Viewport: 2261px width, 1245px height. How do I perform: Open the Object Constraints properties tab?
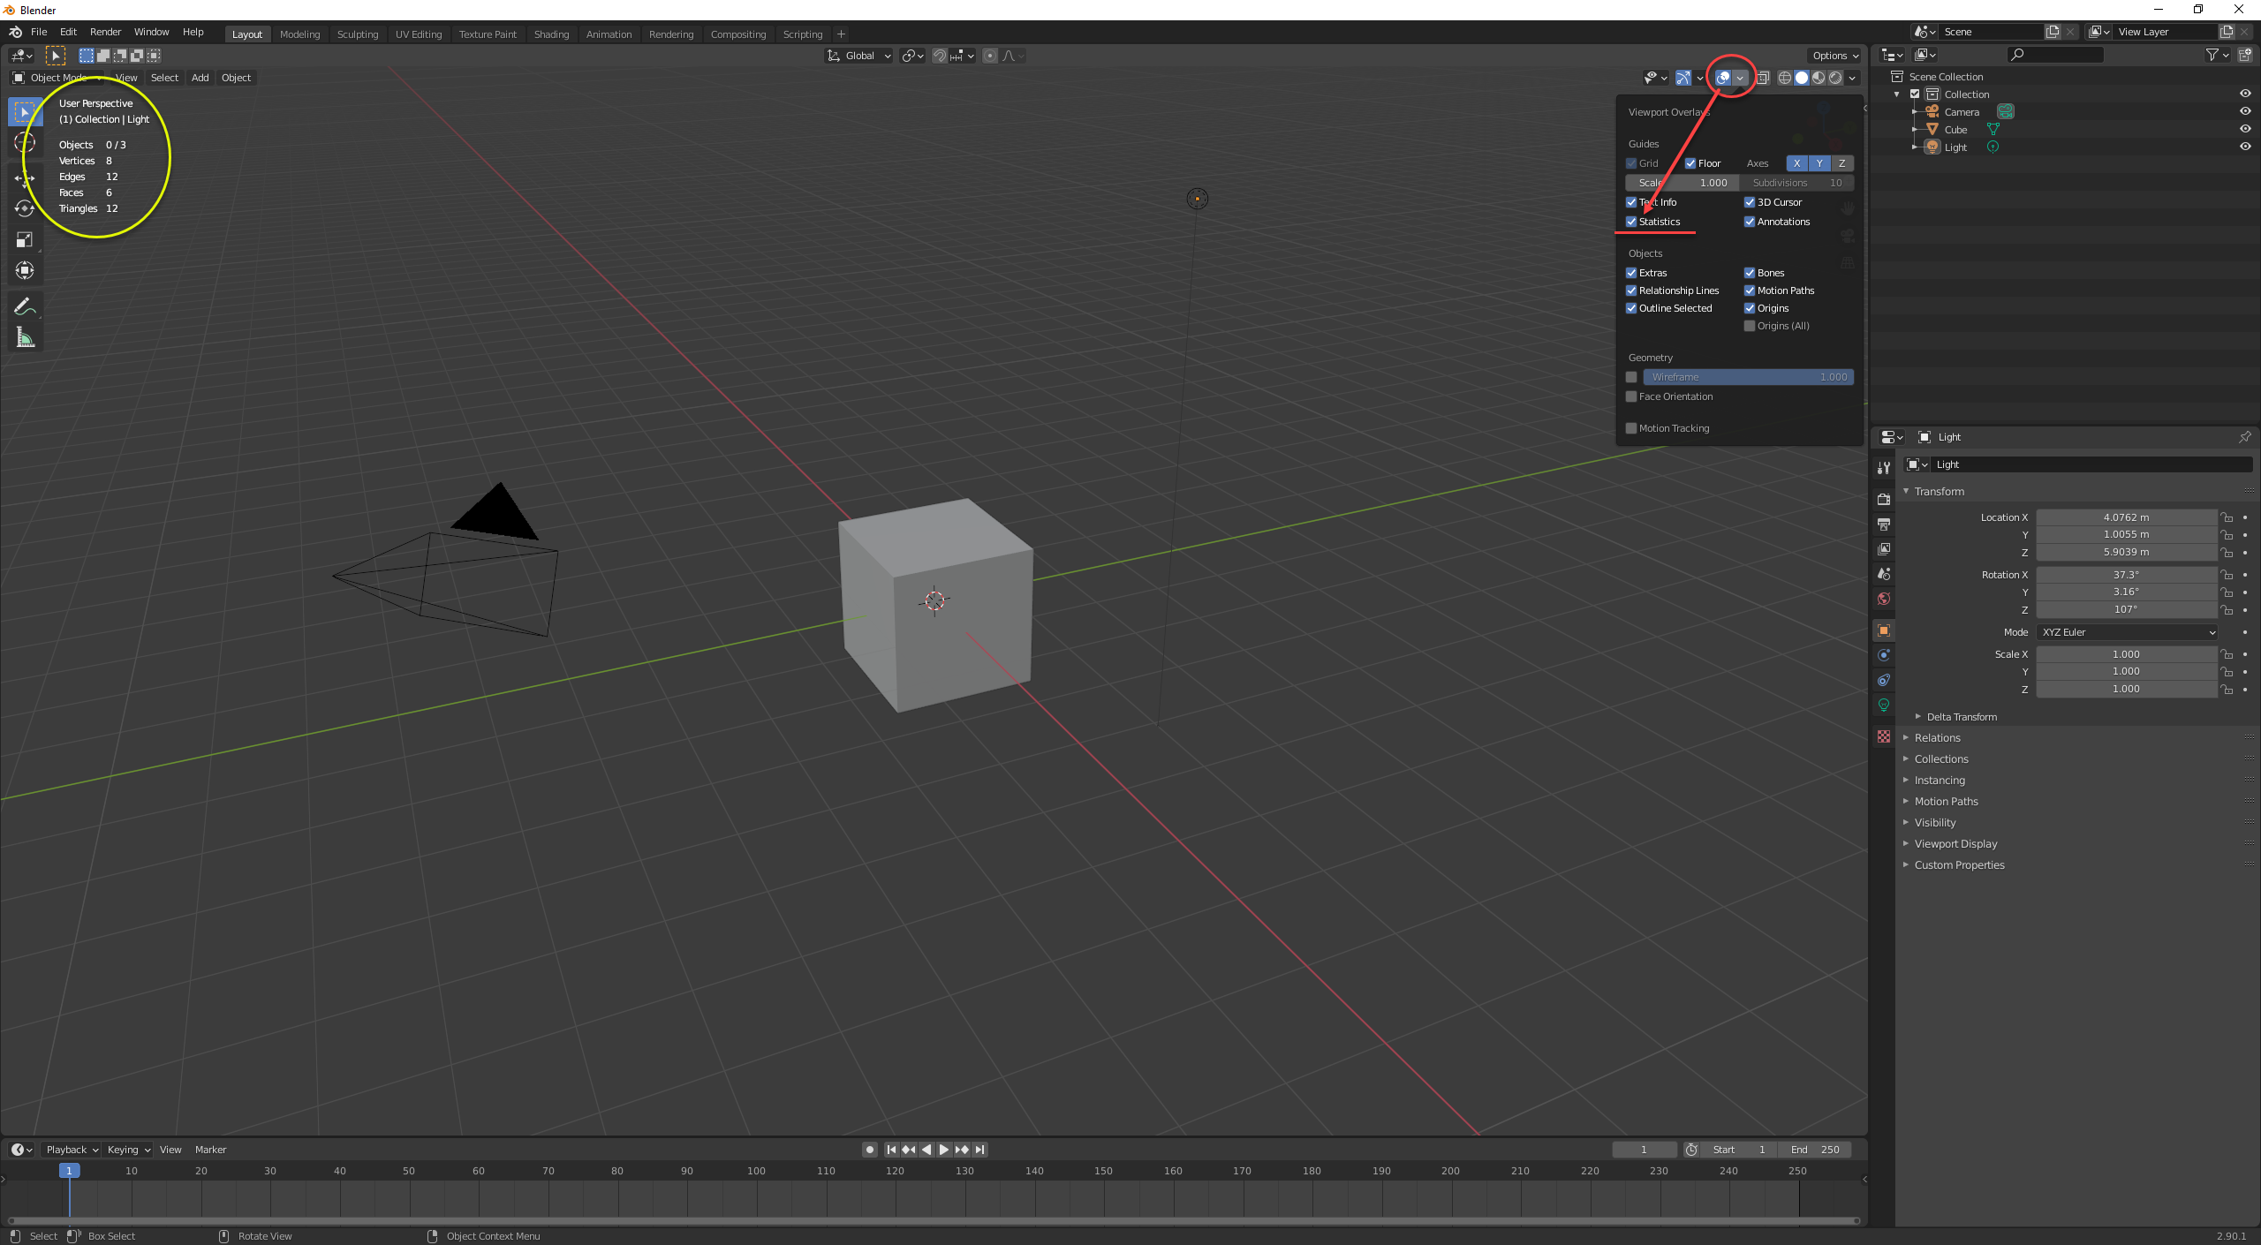pyautogui.click(x=1884, y=680)
